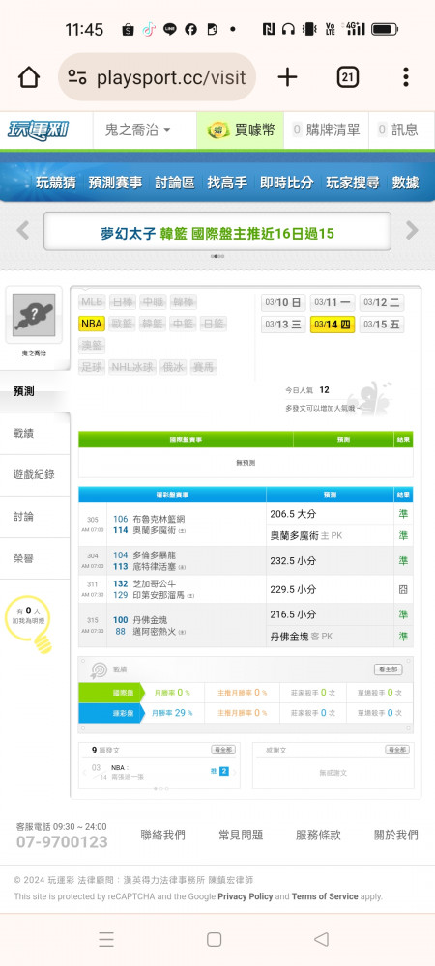This screenshot has width=435, height=966.
Task: Select date 03/14 四
Action: click(x=333, y=324)
